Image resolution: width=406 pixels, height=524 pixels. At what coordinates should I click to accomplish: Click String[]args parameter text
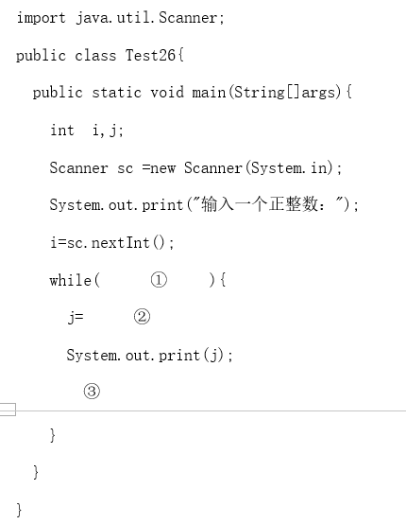(x=285, y=93)
